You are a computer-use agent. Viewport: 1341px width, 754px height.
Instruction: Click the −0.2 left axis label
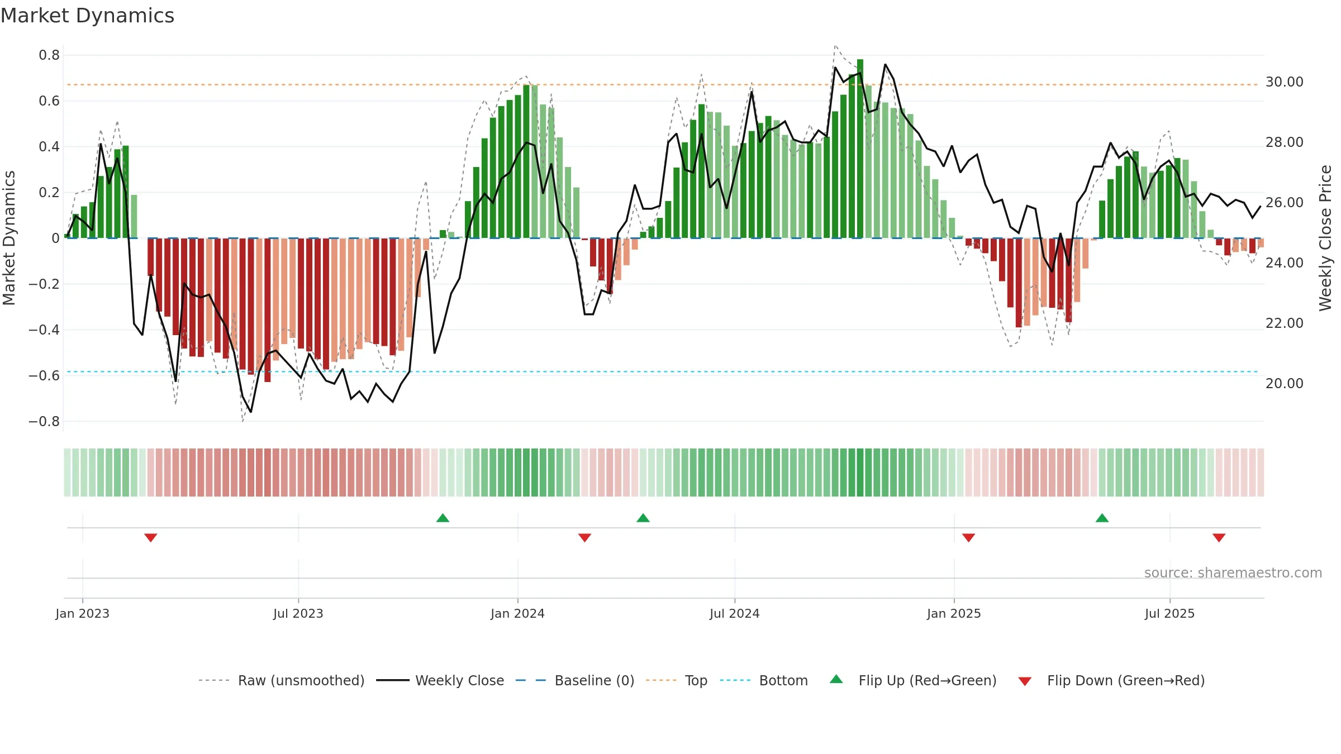click(x=44, y=284)
